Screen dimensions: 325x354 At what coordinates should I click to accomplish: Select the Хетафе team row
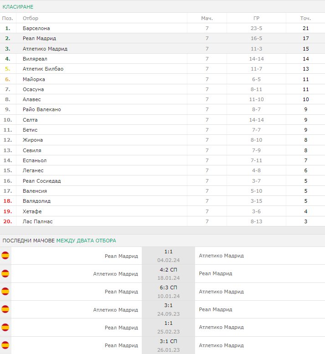(162, 211)
